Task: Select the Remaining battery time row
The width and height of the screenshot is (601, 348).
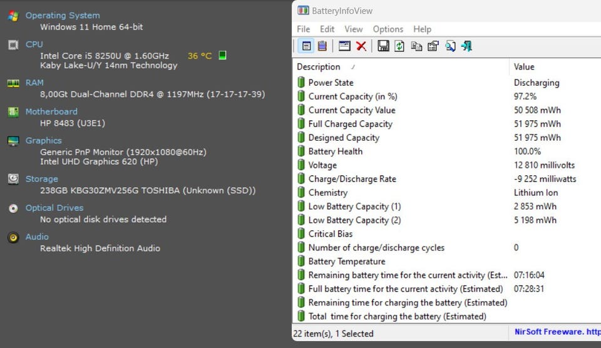Action: [x=447, y=275]
